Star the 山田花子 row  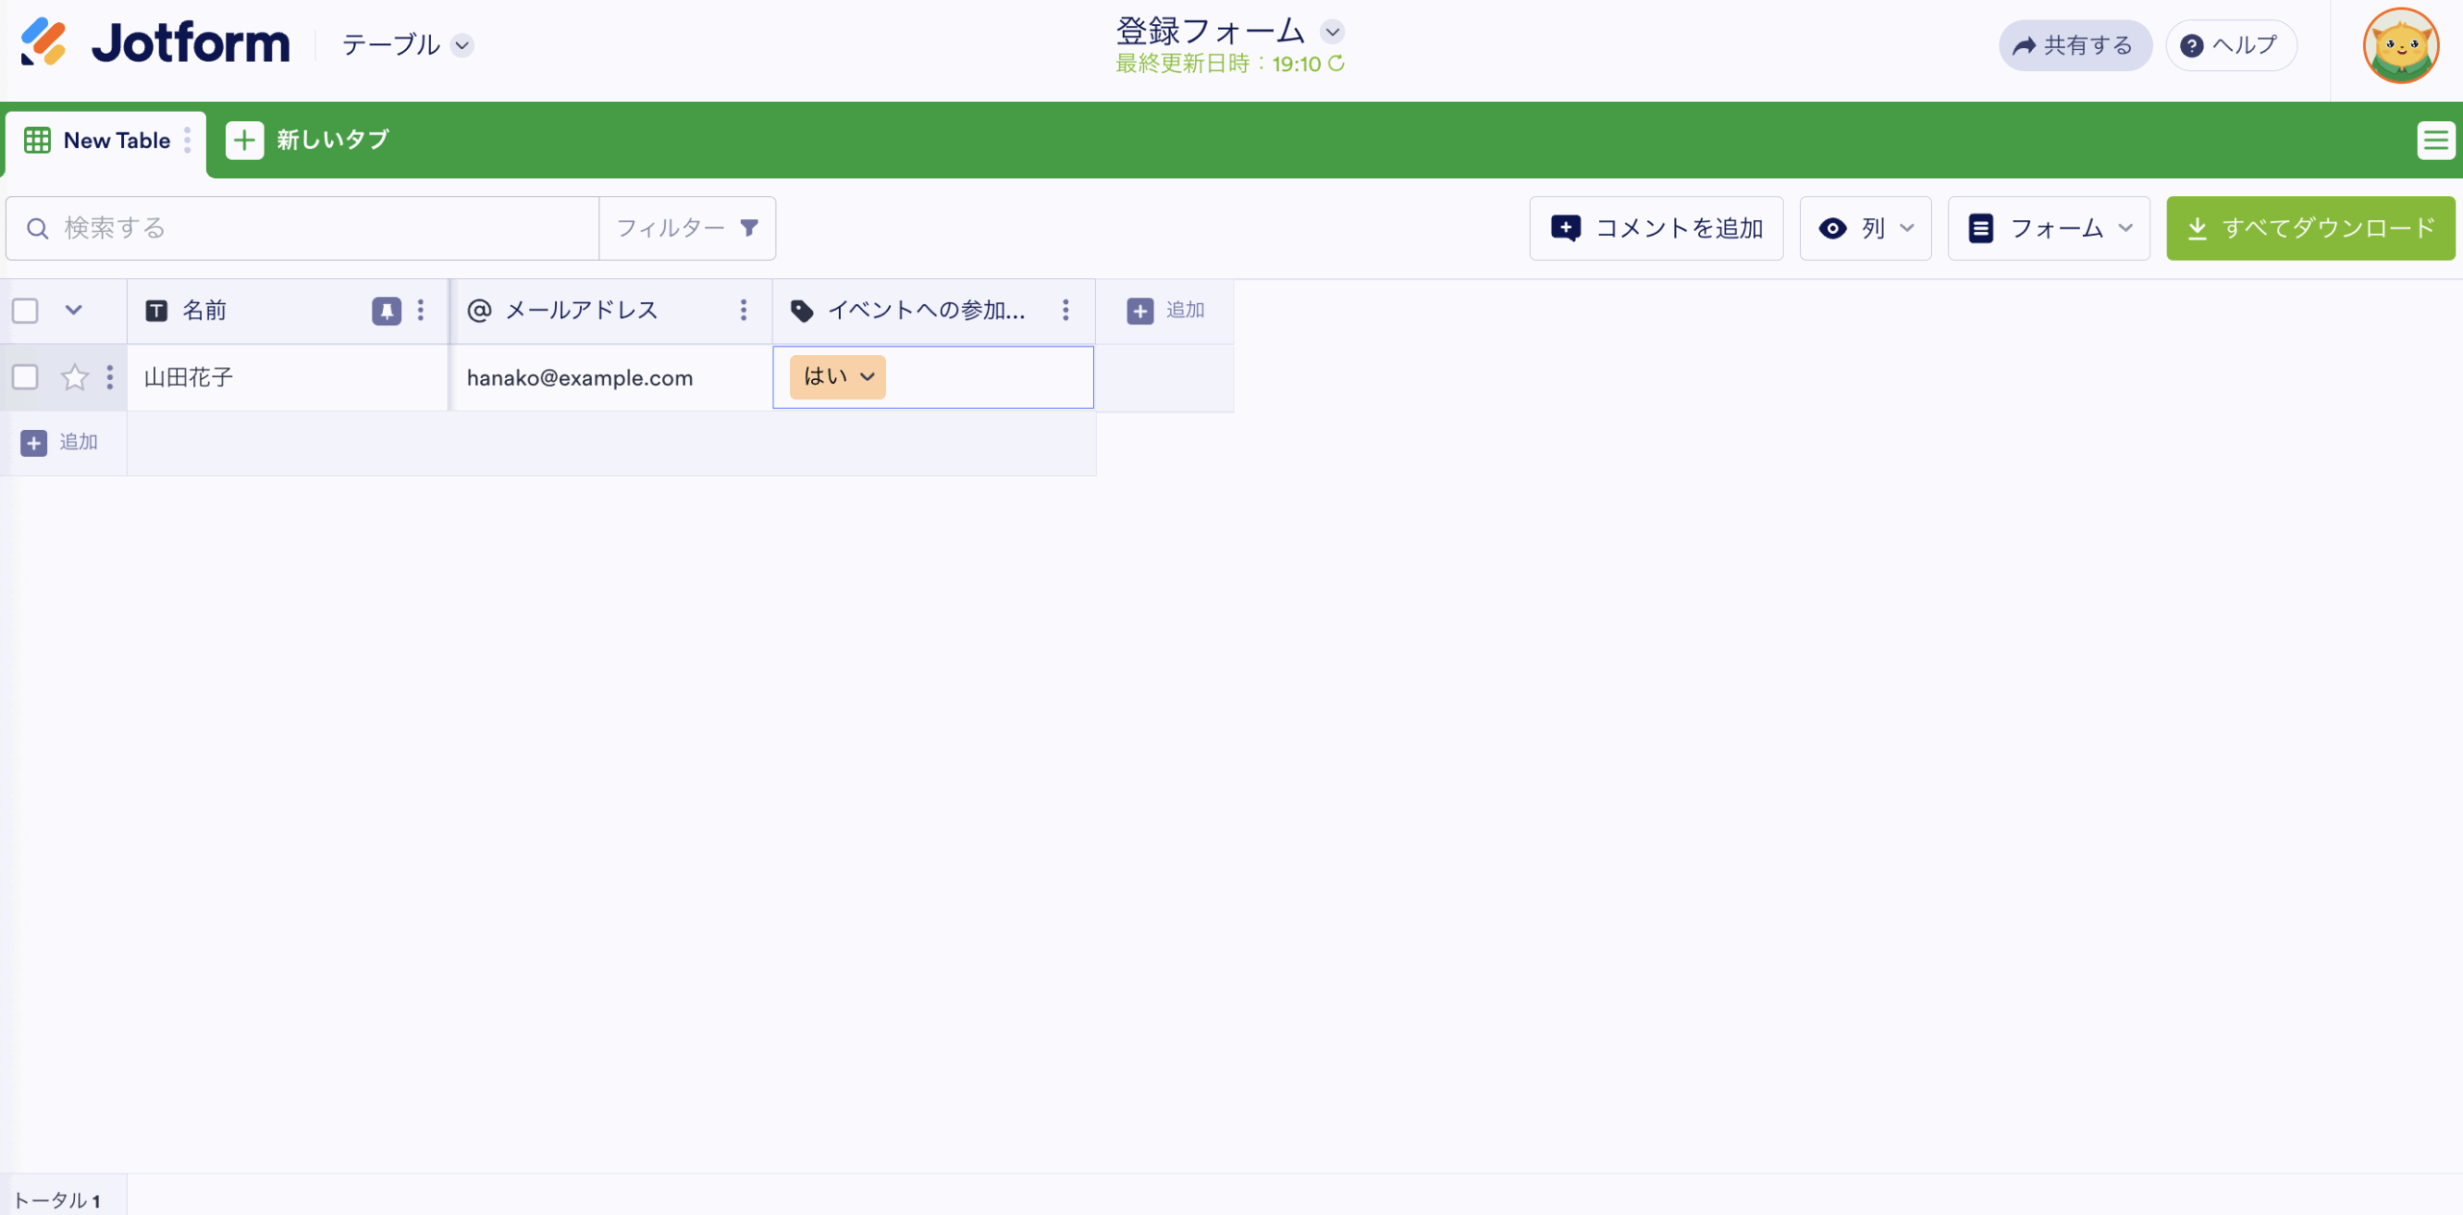point(74,377)
